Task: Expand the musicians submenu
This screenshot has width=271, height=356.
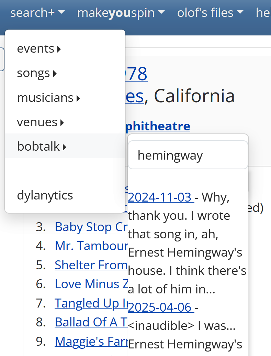Action: coord(48,98)
